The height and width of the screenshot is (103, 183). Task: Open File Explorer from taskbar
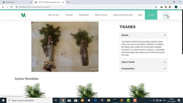pyautogui.click(x=109, y=100)
